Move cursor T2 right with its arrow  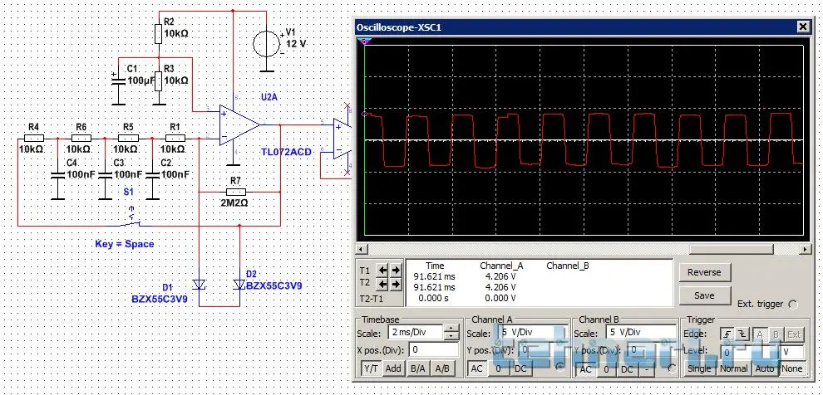(x=396, y=284)
